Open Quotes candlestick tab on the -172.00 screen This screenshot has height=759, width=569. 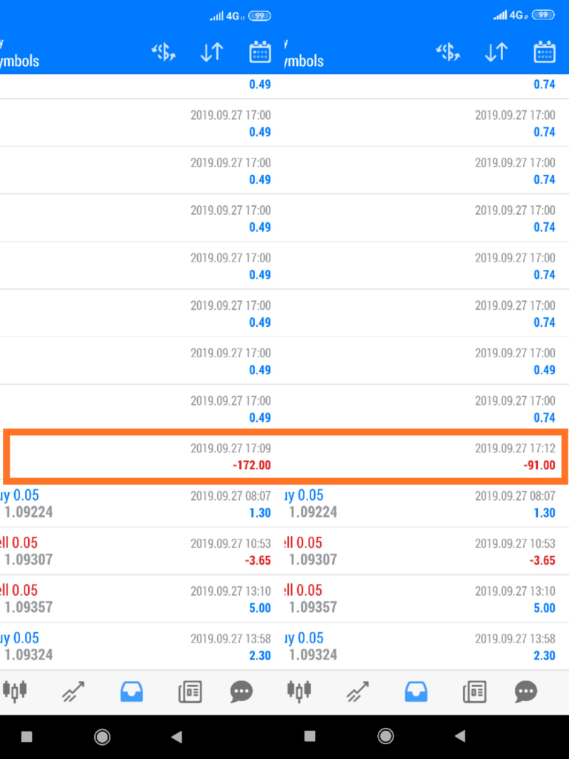click(15, 692)
